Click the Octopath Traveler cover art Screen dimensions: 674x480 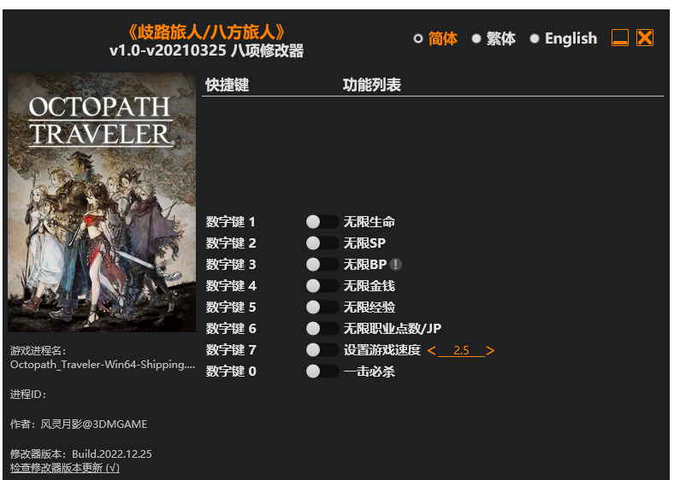coord(102,202)
